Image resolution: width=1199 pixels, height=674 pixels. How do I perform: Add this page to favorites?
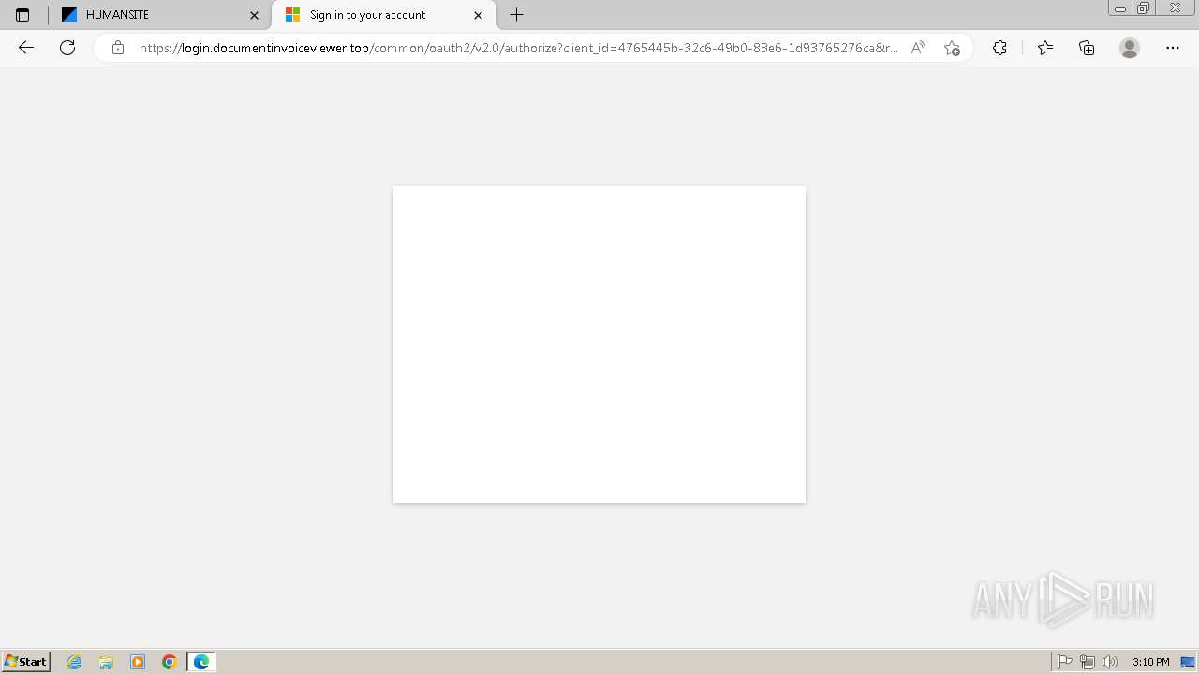(952, 48)
